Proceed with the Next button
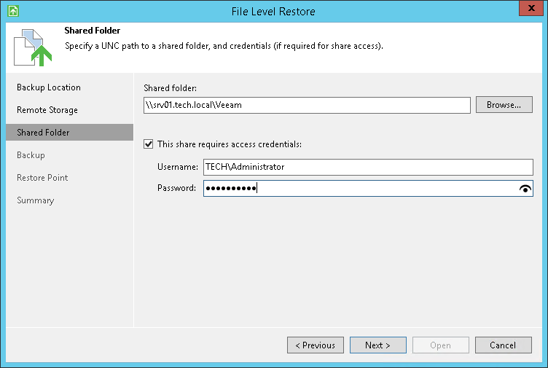This screenshot has height=368, width=548. 377,345
